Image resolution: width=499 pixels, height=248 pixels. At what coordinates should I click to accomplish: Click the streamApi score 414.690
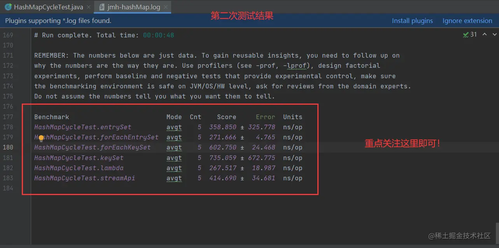(x=223, y=178)
